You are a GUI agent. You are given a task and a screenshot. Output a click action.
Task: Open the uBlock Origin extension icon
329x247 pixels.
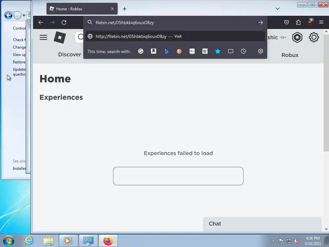(310, 22)
